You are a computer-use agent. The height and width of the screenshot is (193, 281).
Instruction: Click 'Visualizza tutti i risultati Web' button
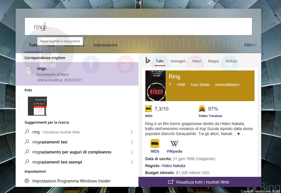[200, 182]
